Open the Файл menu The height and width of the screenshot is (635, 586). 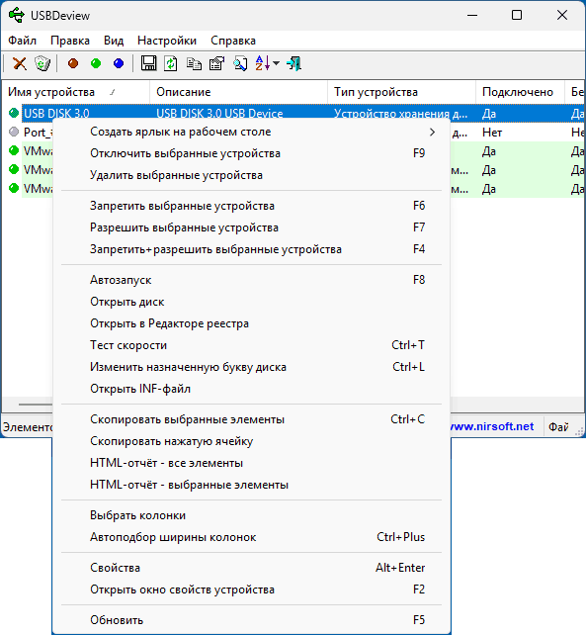pos(23,41)
